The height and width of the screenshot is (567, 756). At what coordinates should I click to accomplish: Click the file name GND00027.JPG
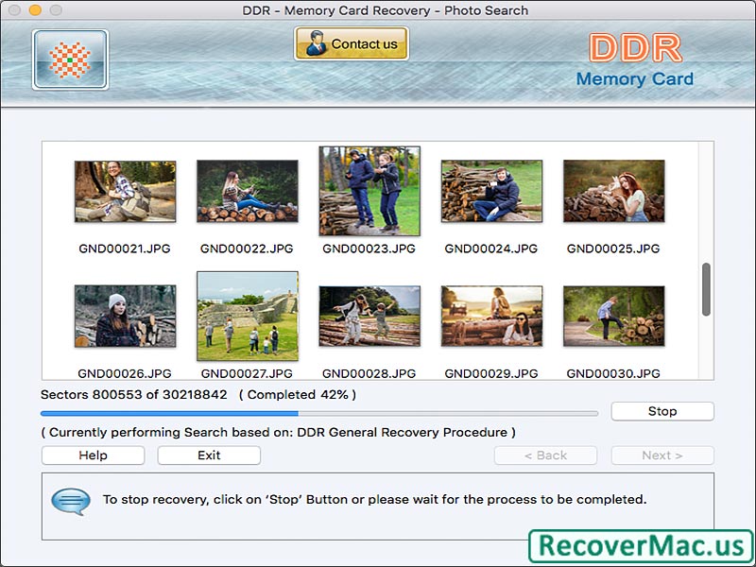click(x=247, y=373)
